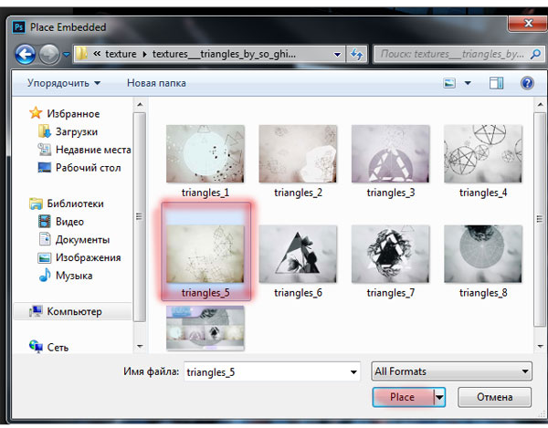The width and height of the screenshot is (548, 428).
Task: Click the magnifier search icon
Action: pos(535,54)
